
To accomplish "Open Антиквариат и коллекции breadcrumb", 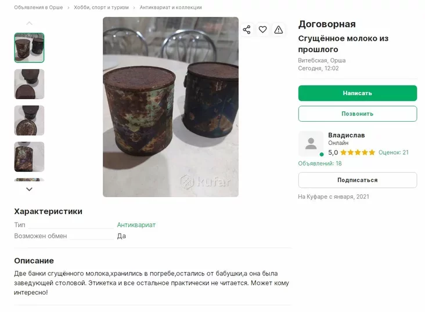I will [171, 8].
